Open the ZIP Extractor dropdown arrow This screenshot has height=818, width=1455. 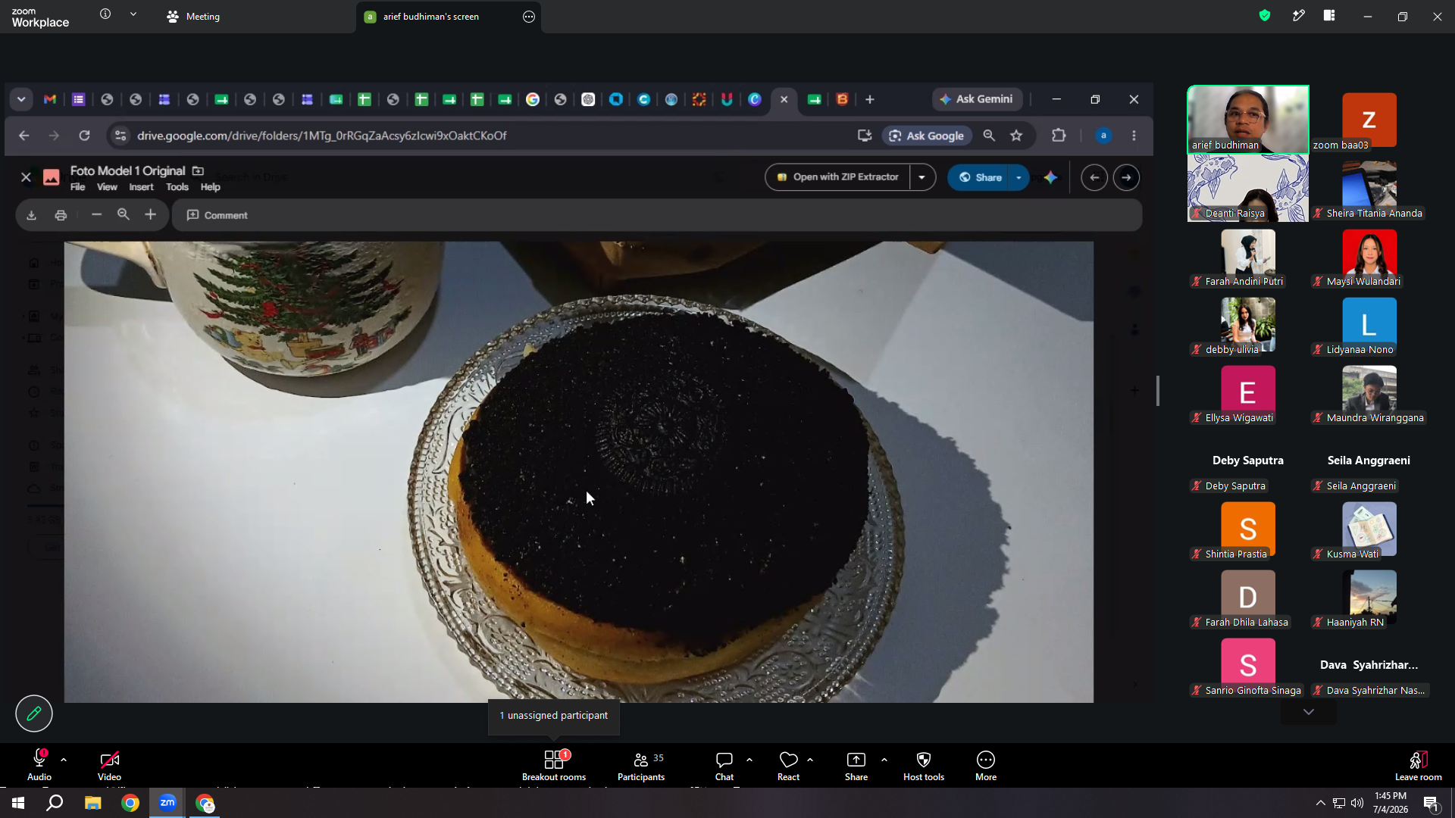click(x=922, y=177)
